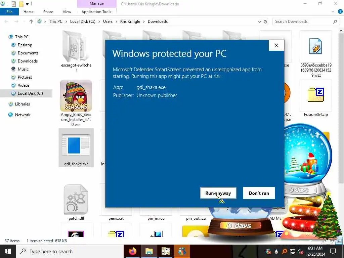This screenshot has height=258, width=344.
Task: Go up one folder level
Action: point(31,21)
